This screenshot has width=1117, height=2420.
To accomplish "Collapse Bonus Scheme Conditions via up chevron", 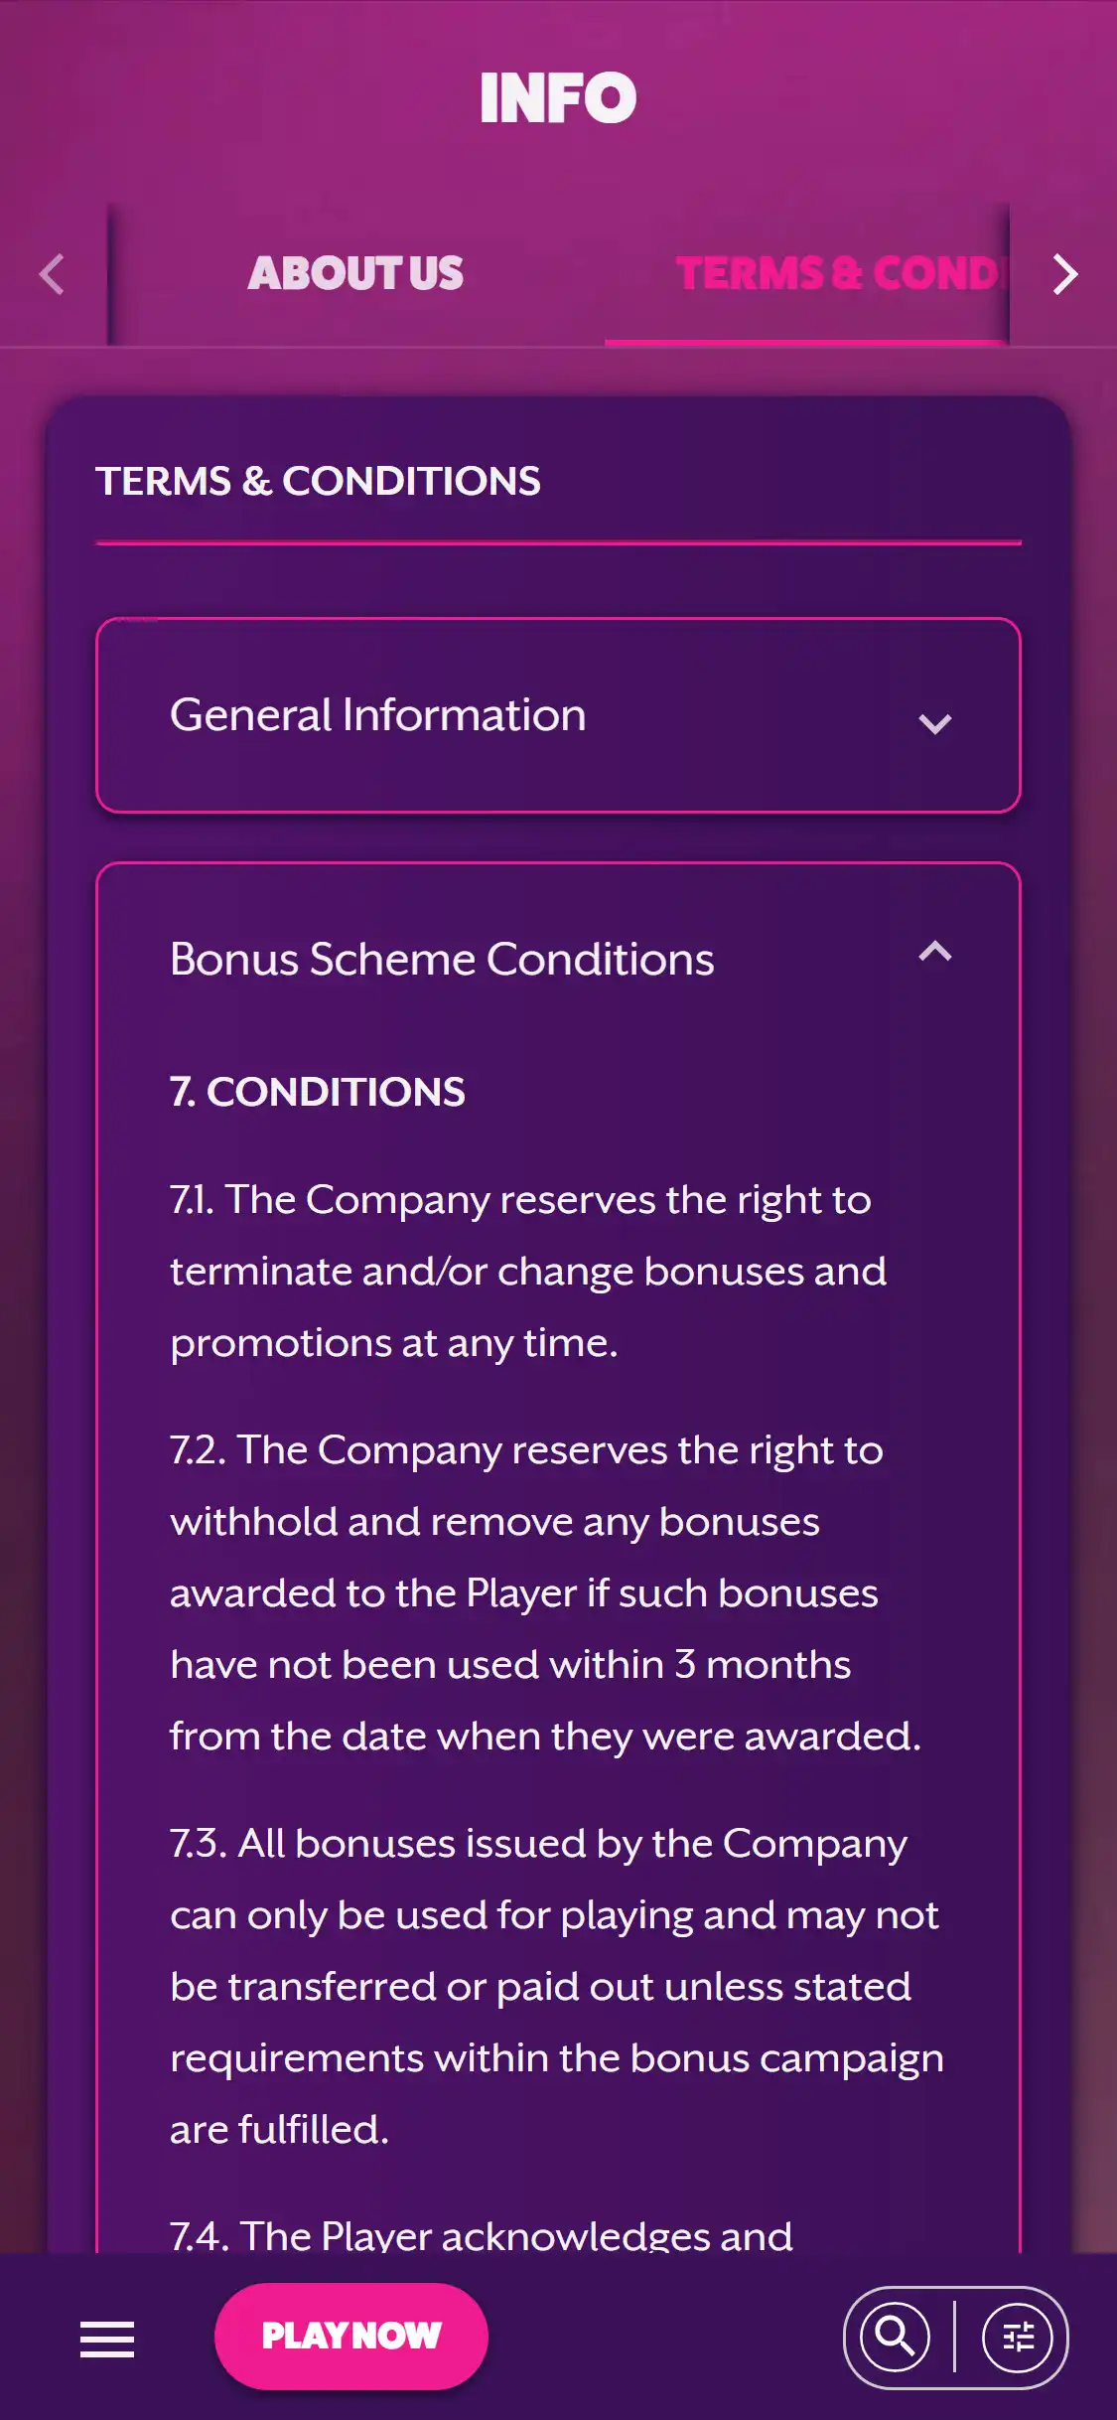I will tap(934, 953).
